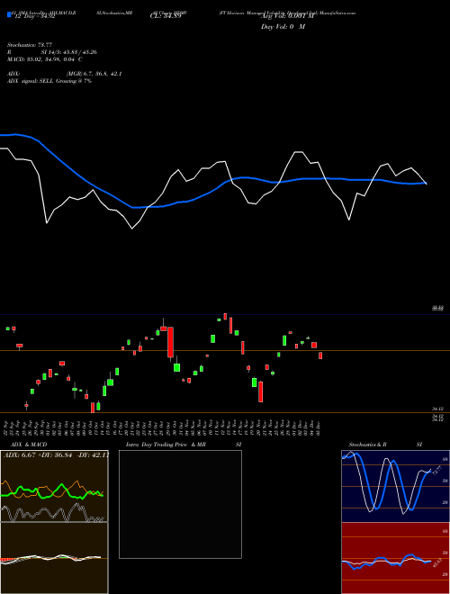Click the 'Day Vol: 0 M' text
Screen dimensions: 450x594
pyautogui.click(x=283, y=27)
